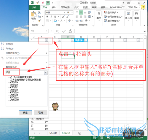
Task: Switch to the 页面布局 tab
Action: coord(65,7)
